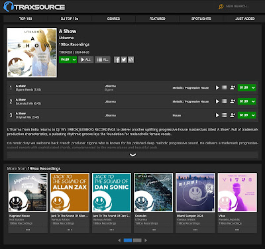The image size is (265, 249).
Task: Open more options under Allan Zax release
Action: point(70,230)
